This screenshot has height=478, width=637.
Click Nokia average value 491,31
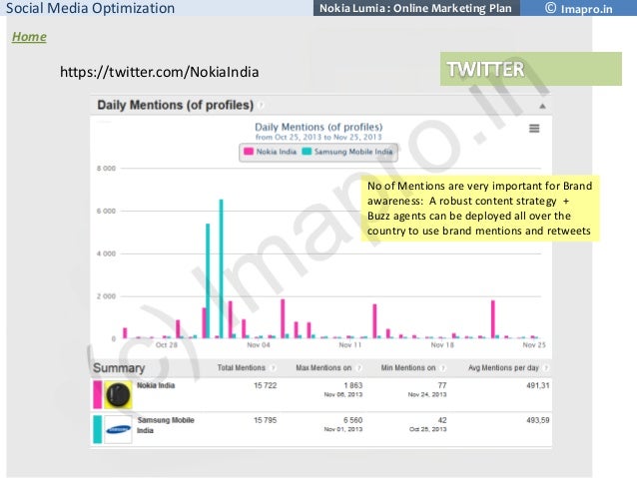coord(538,385)
